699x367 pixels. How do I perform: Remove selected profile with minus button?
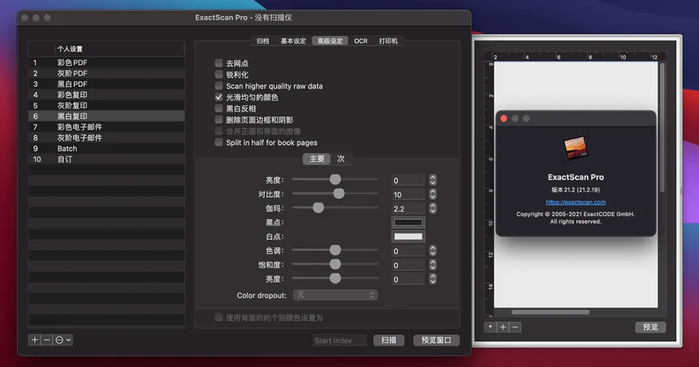(47, 340)
